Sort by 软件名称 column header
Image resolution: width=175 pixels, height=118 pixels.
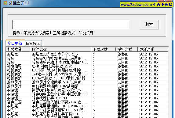(x=60, y=49)
